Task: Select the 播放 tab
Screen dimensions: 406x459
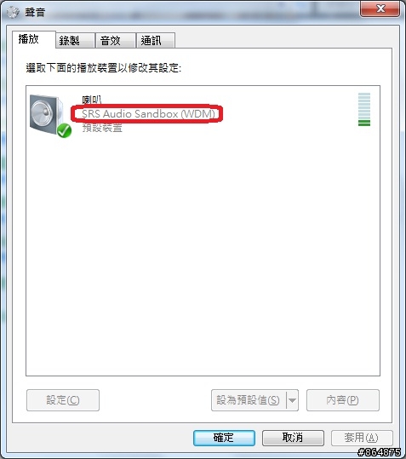Action: (x=34, y=39)
